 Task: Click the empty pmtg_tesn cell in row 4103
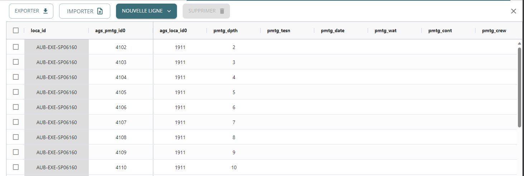click(287, 62)
